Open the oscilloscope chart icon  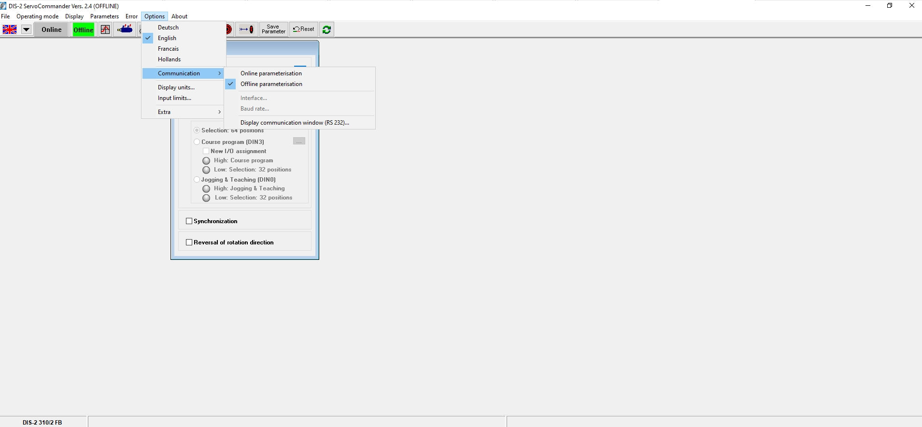point(105,29)
